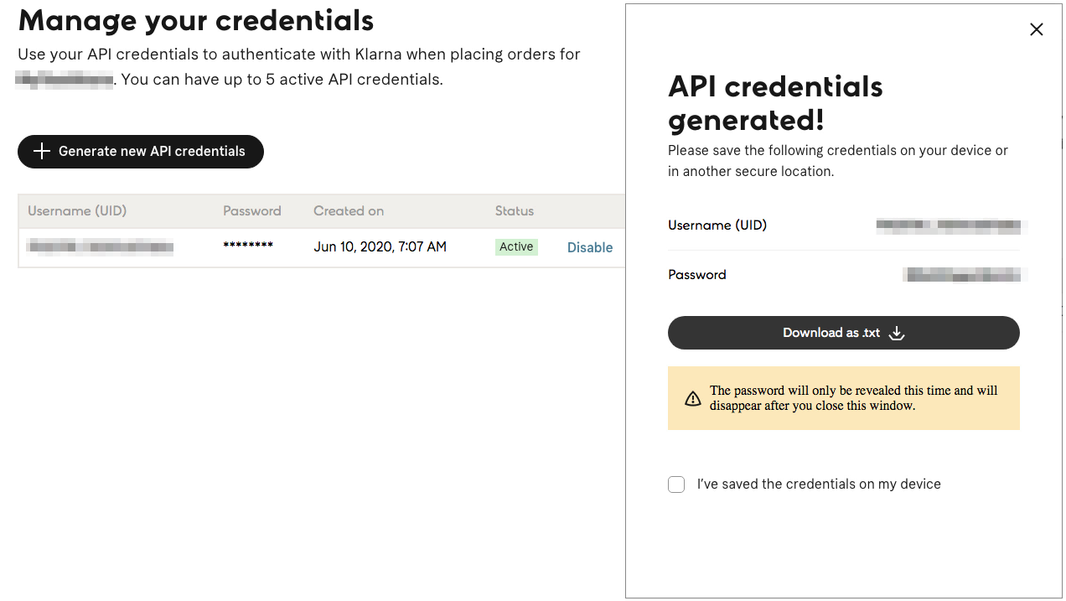Click the plus icon on Generate button
Screen dimensions: 1066x601
[x=41, y=152]
